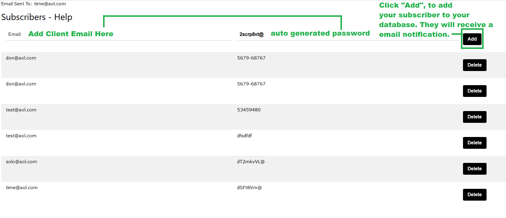
Task: Select password dSFt8Vm@ in time row
Action: pos(249,188)
